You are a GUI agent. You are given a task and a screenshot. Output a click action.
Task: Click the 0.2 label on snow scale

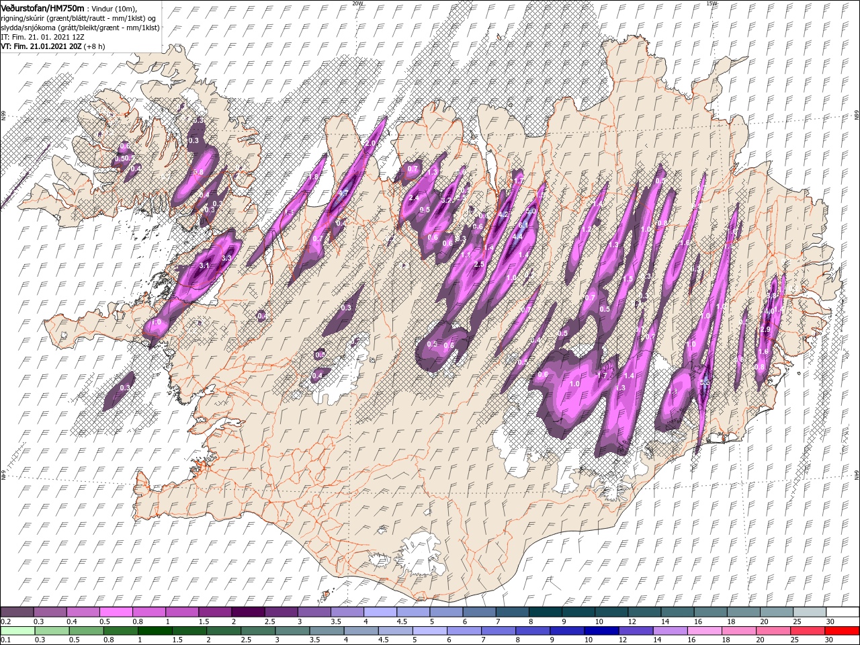(5, 621)
